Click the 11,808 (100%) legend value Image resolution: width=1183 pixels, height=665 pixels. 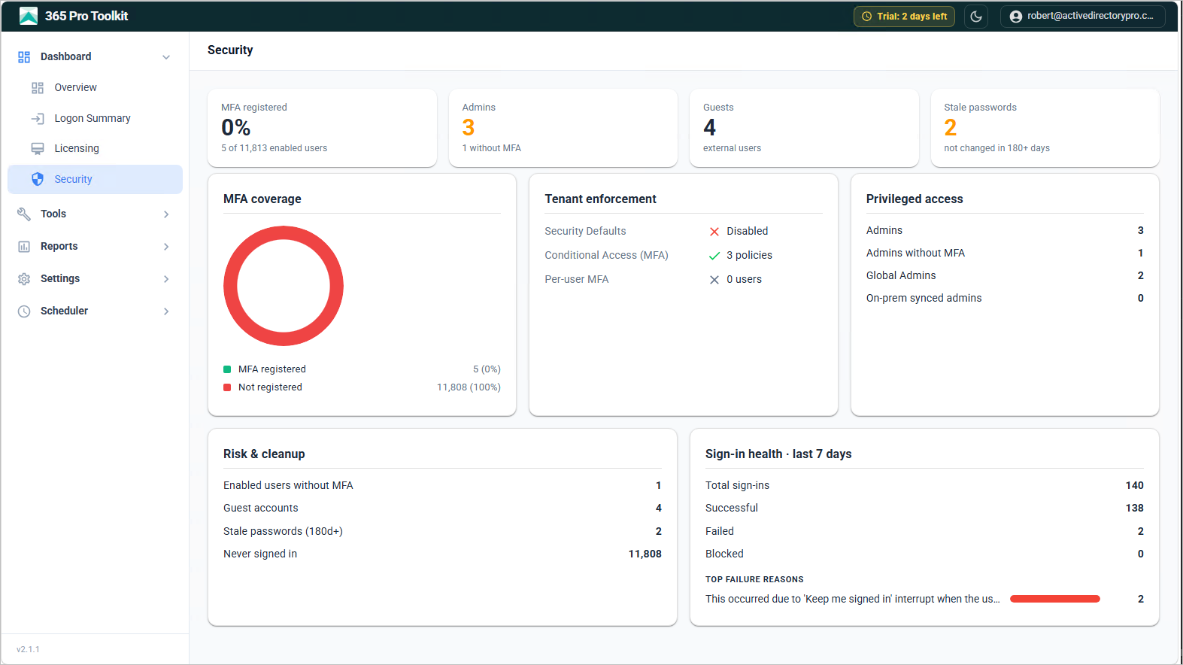469,387
